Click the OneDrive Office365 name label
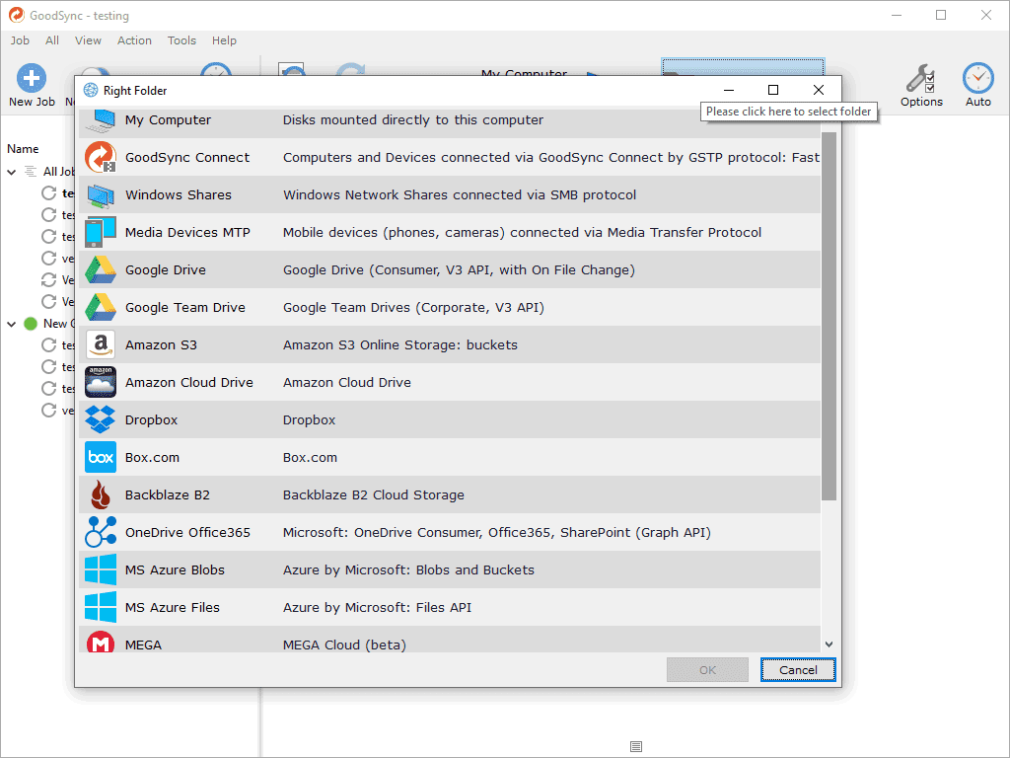The image size is (1010, 758). click(187, 532)
